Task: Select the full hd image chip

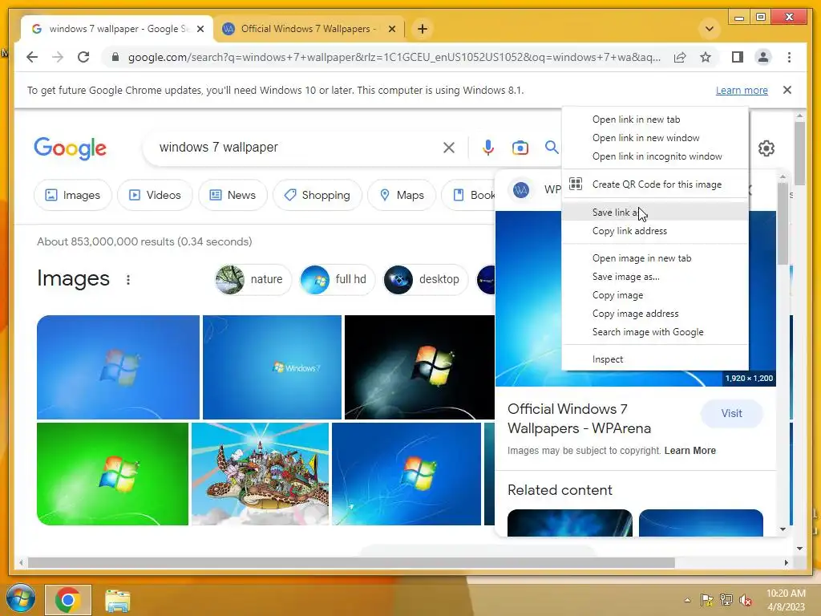Action: (338, 279)
